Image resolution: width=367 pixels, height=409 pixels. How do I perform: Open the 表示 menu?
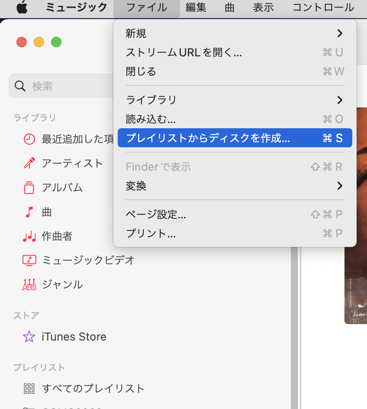pyautogui.click(x=263, y=7)
